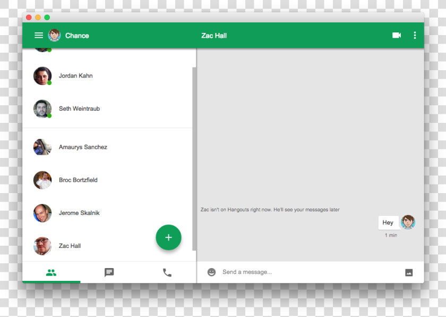This screenshot has height=317, width=446.
Task: Open Amaurys Sanchez conversation
Action: coord(107,147)
